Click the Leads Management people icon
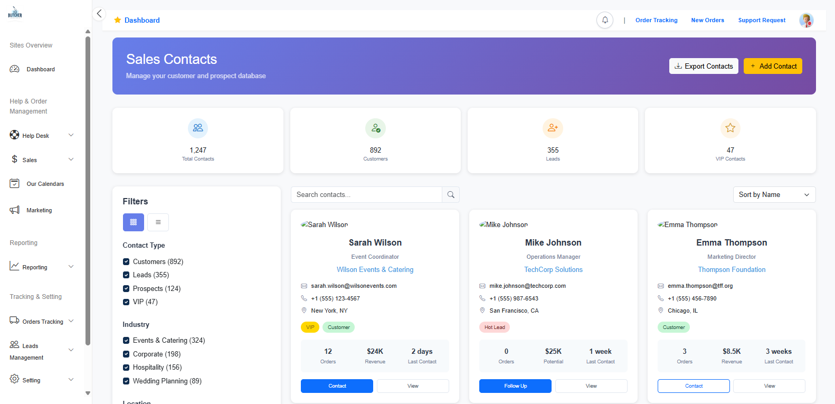Viewport: 835px width, 404px height. [x=15, y=345]
